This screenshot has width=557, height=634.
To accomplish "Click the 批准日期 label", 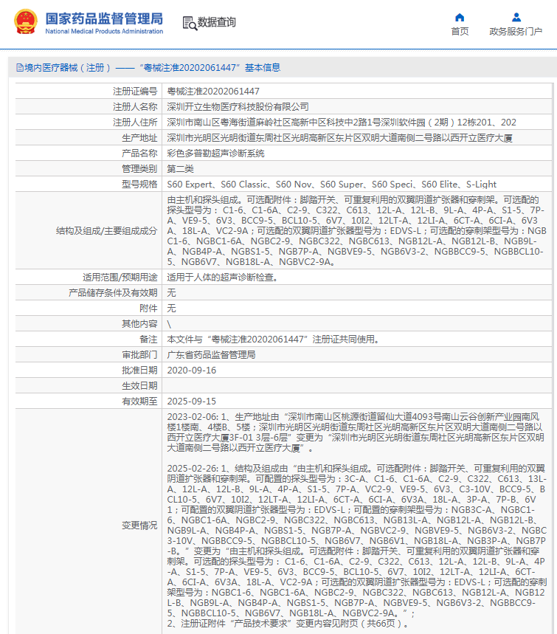I will [x=139, y=371].
